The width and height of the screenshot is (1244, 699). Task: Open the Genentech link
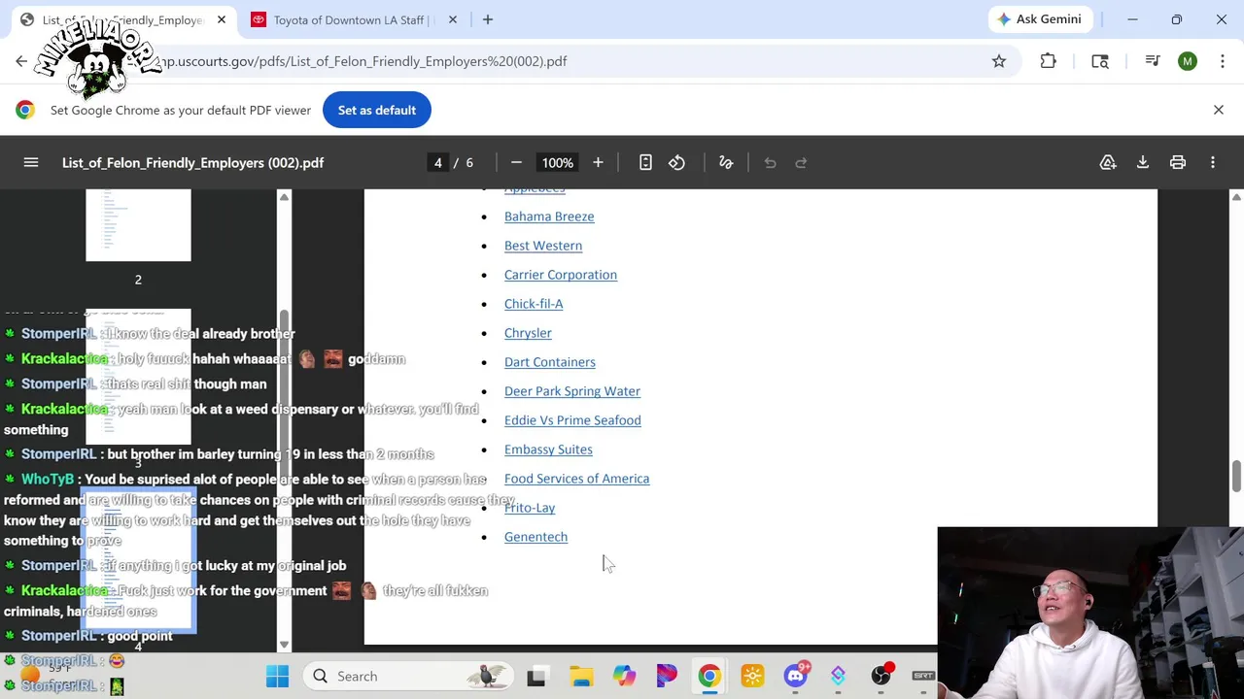click(536, 537)
